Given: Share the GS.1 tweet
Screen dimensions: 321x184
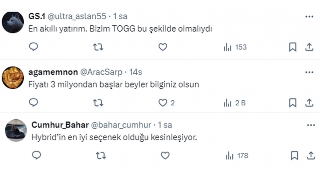Looking at the screenshot, I should point(309,47).
